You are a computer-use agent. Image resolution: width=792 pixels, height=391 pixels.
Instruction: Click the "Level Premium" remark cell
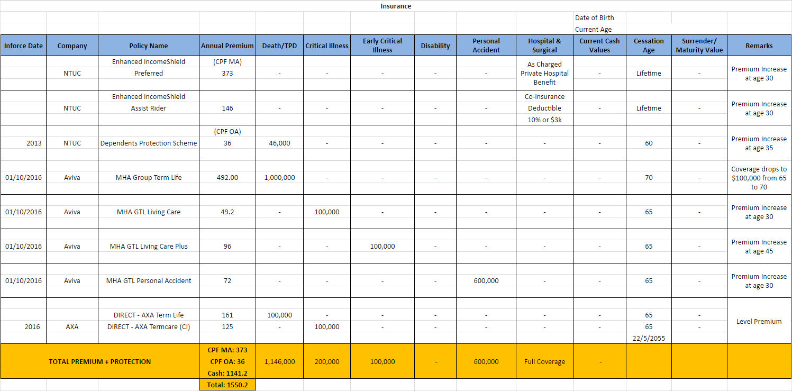[x=759, y=321]
